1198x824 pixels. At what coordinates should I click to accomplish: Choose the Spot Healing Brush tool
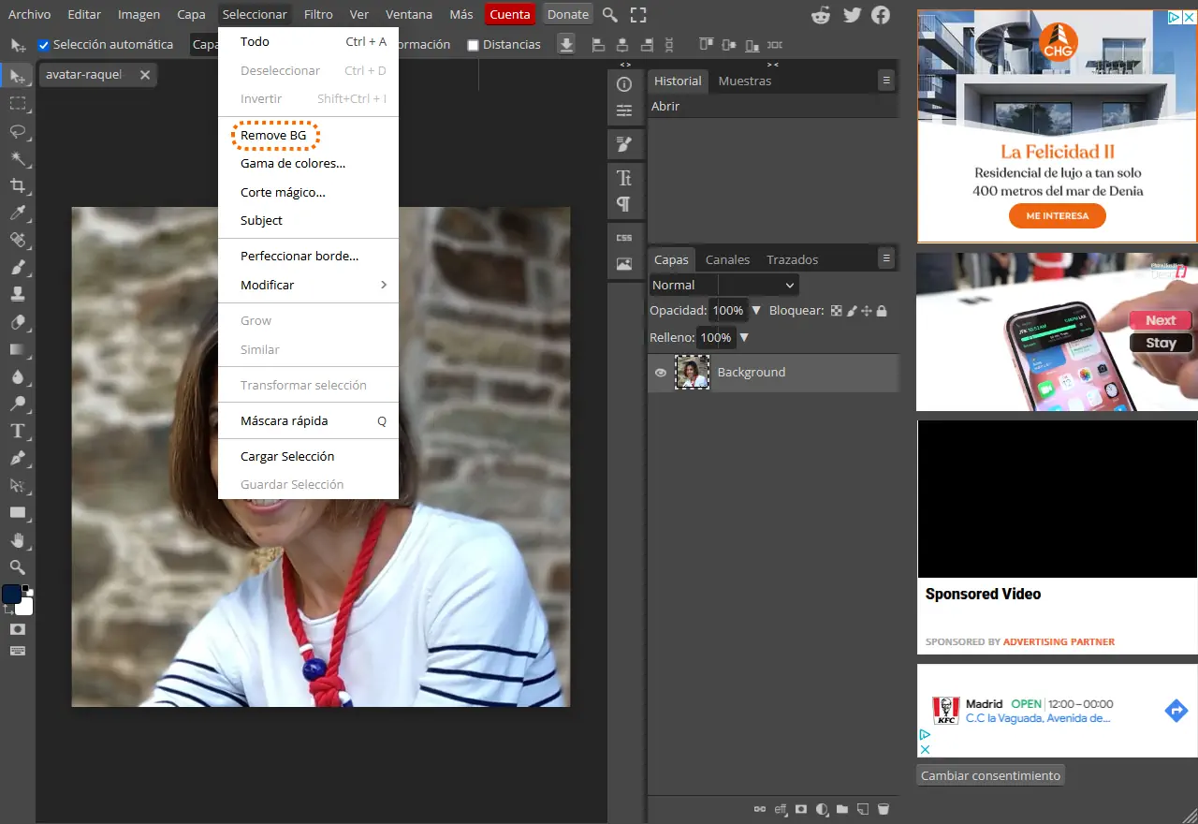tap(17, 240)
